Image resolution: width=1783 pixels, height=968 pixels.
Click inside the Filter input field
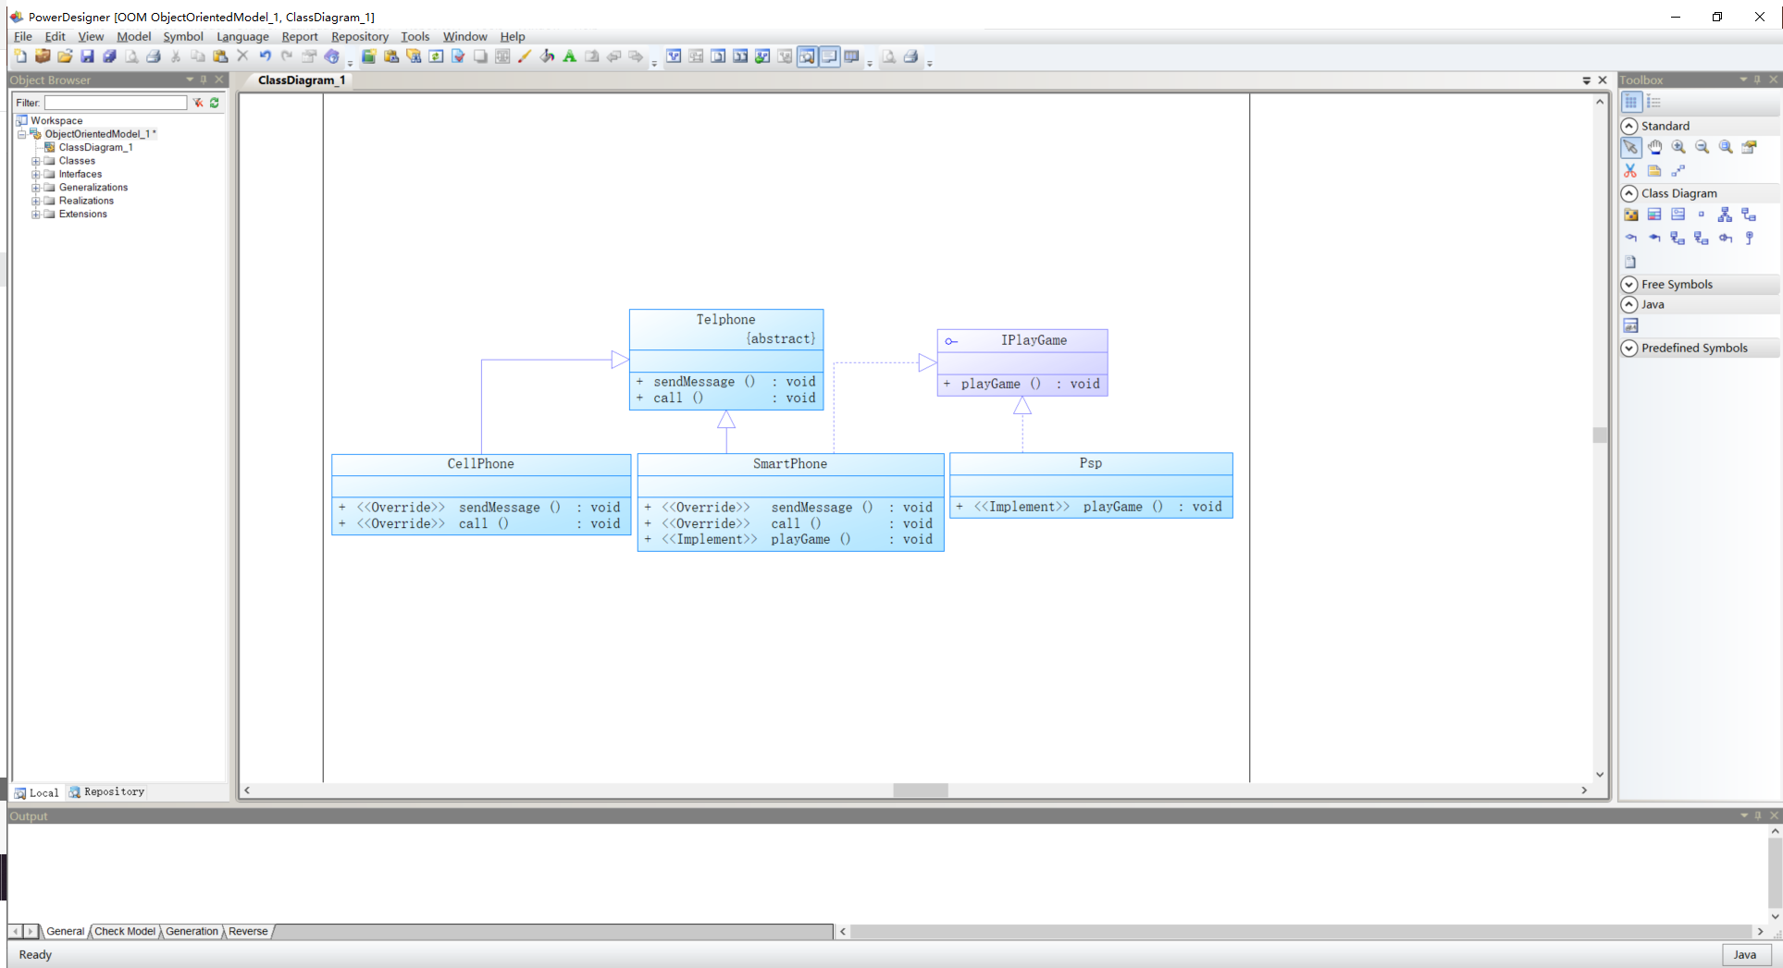(x=114, y=103)
